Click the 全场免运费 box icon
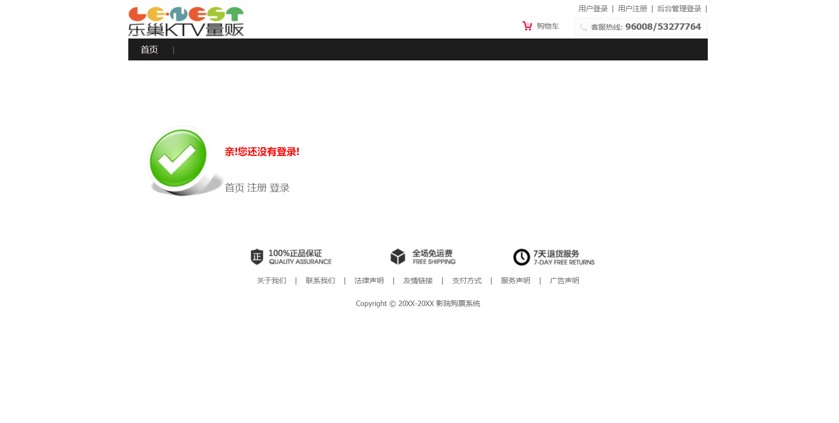The image size is (839, 423). [x=398, y=257]
